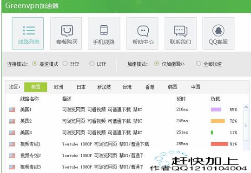Choose 全部加速 acceleration mode
The height and width of the screenshot is (173, 251).
(198, 63)
